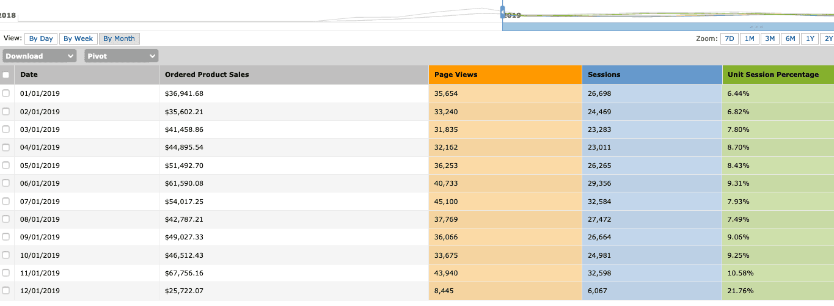Screen dimensions: 834x306
Task: Zoom timeline to 1M
Action: (x=750, y=38)
